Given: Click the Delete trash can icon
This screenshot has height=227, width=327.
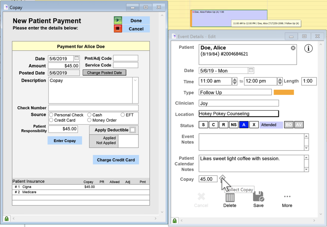Looking at the screenshot, I should coord(230,198).
